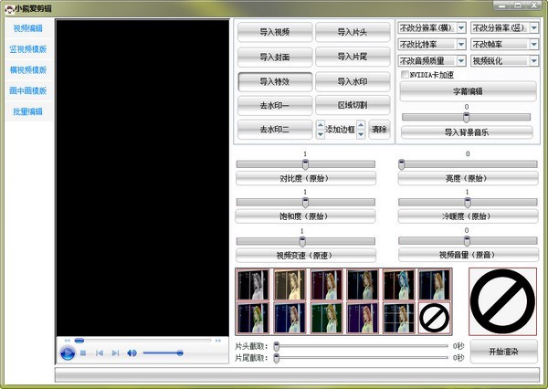
Task: Click the 导入背景音乐 button
Action: coord(467,132)
